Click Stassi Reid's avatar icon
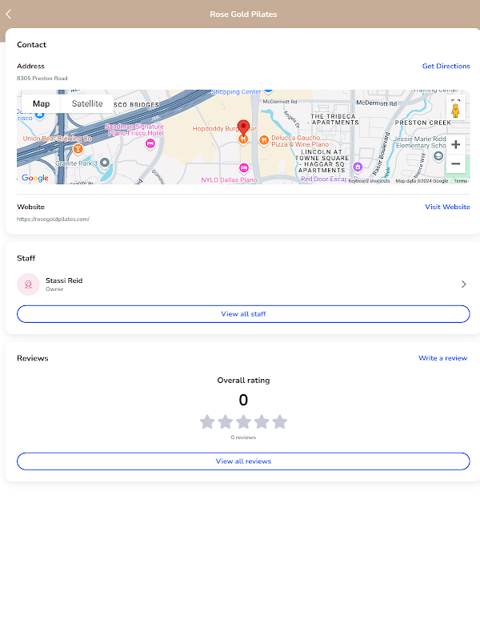Image resolution: width=480 pixels, height=641 pixels. (x=28, y=284)
